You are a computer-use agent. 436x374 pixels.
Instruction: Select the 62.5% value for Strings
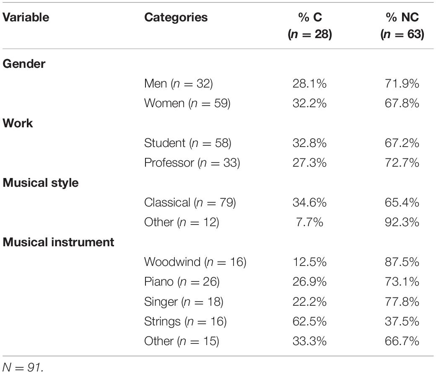[309, 322]
